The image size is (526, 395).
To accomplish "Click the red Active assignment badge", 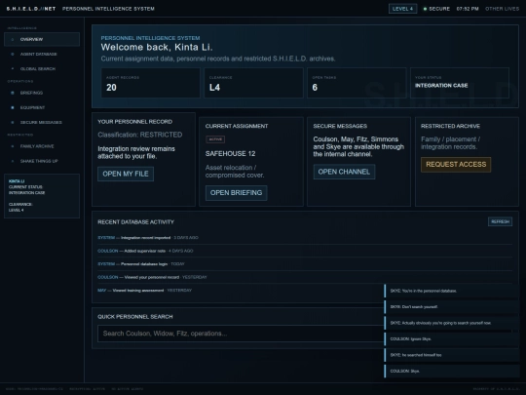I will (215, 139).
